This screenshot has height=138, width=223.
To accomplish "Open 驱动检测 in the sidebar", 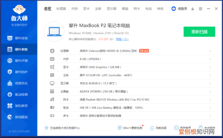I will (19, 94).
